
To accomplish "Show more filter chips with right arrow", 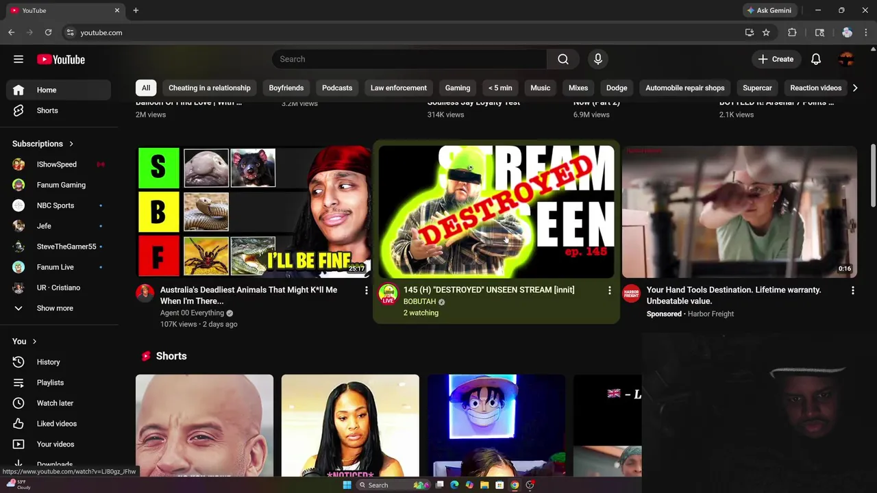I will (x=854, y=88).
